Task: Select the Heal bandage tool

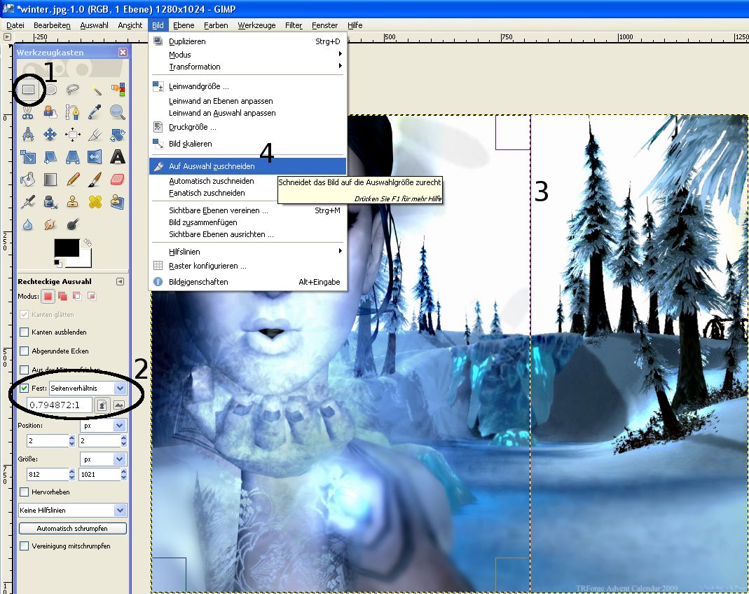Action: coord(95,202)
